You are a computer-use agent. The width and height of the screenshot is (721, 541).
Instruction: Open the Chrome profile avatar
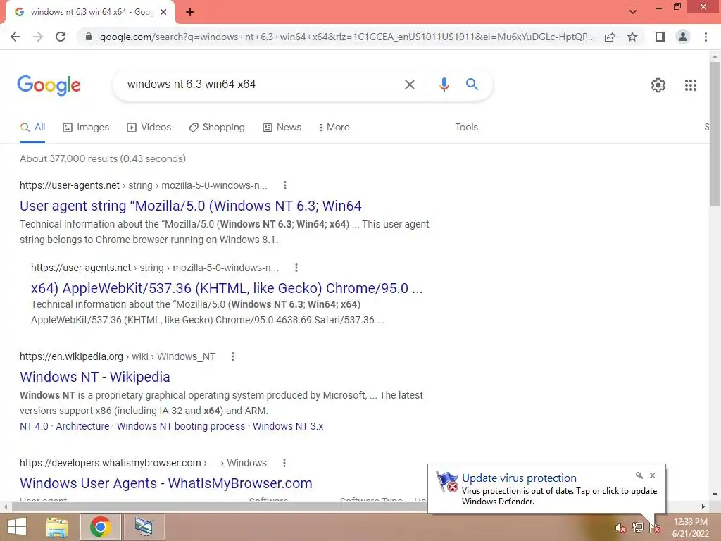tap(683, 37)
